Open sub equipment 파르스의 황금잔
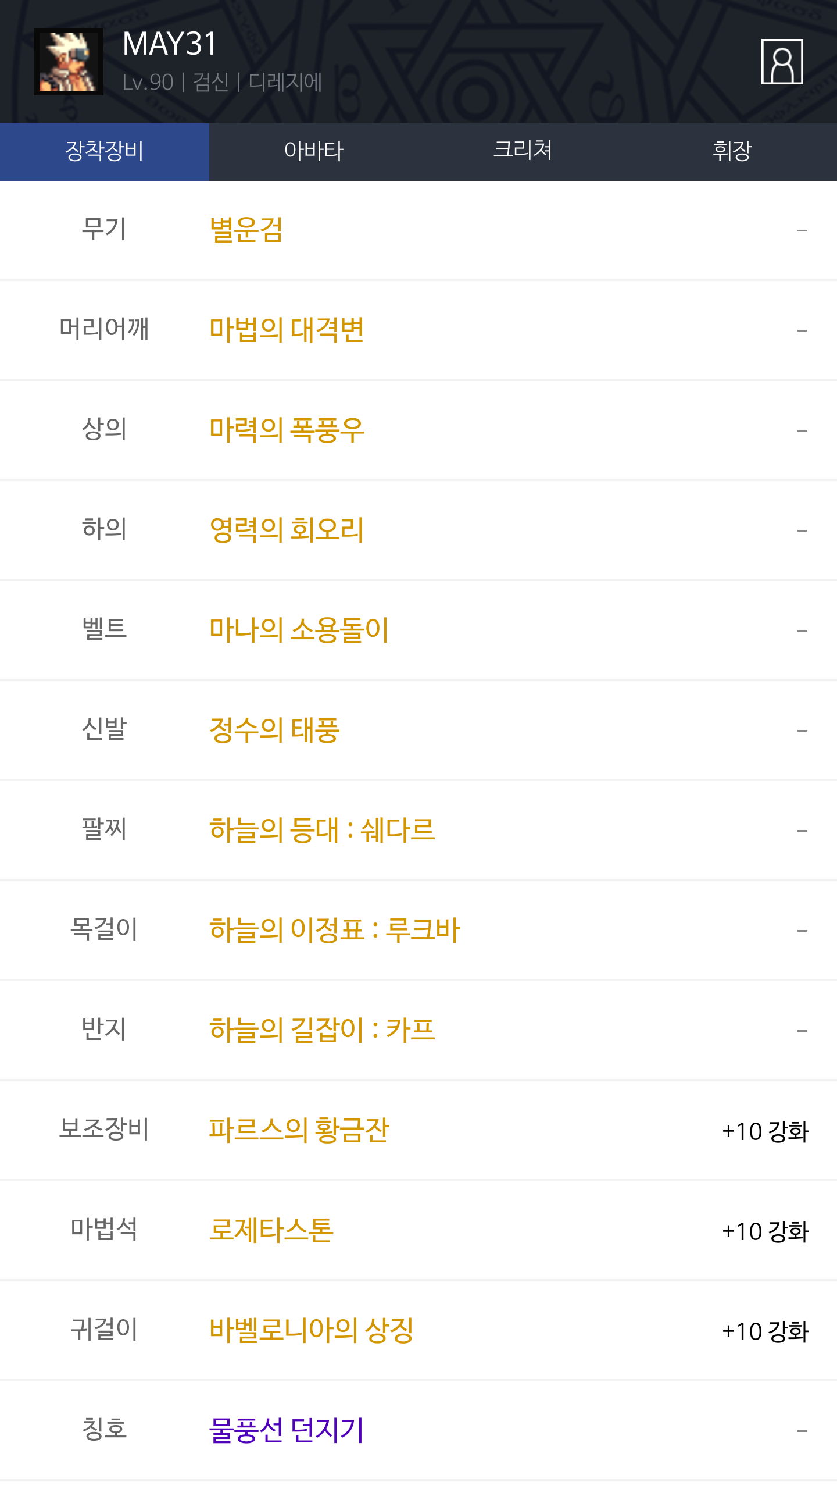The width and height of the screenshot is (837, 1489). [x=299, y=1130]
